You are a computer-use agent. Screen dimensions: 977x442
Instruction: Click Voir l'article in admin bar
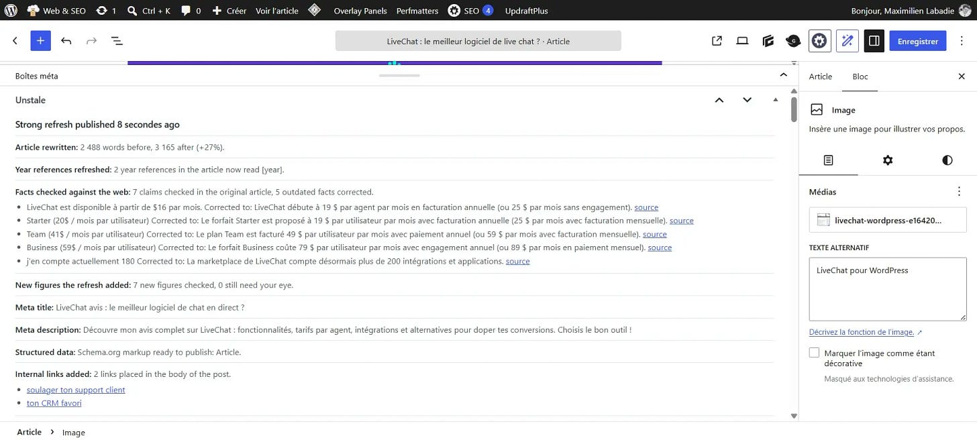(x=276, y=10)
